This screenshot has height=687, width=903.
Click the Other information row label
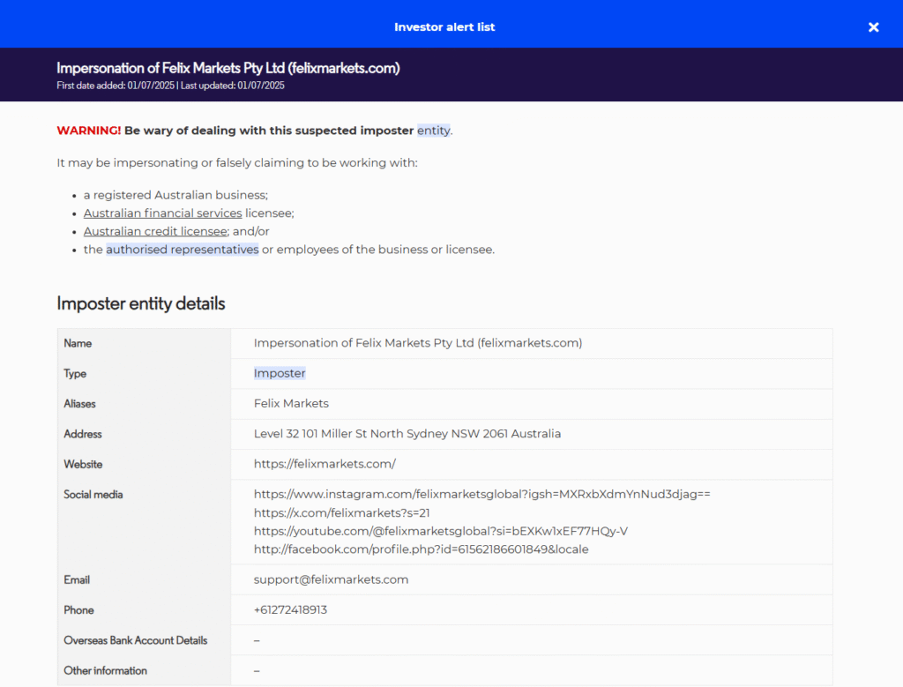(106, 671)
